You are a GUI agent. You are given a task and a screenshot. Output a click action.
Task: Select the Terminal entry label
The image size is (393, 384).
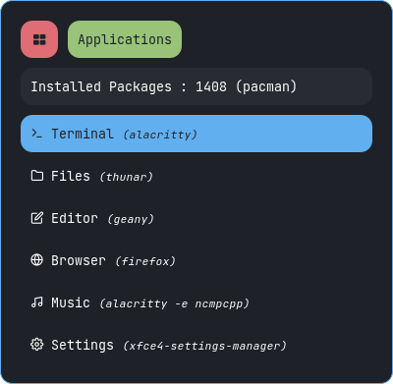point(83,134)
